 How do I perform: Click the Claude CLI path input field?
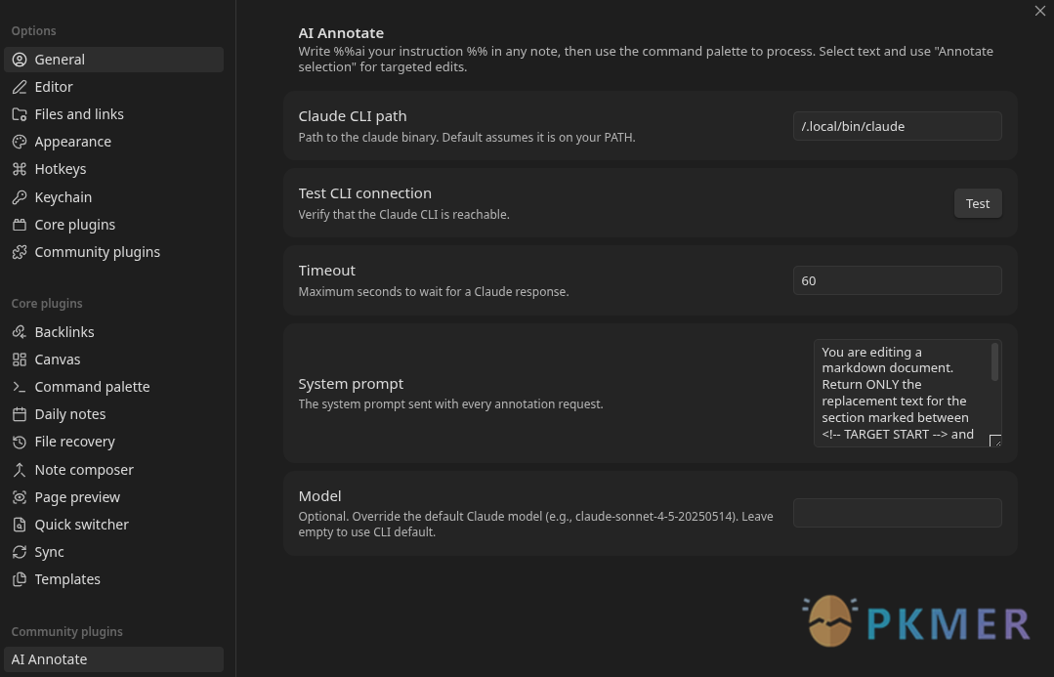[898, 126]
